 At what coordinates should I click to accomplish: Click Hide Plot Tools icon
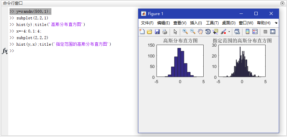[x=265, y=32]
